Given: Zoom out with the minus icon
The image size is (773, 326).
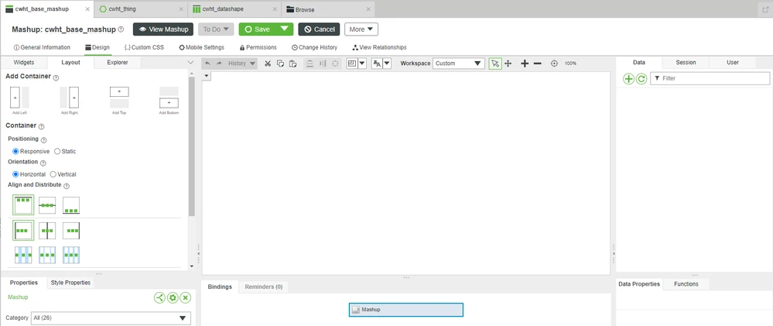Looking at the screenshot, I should click(538, 63).
